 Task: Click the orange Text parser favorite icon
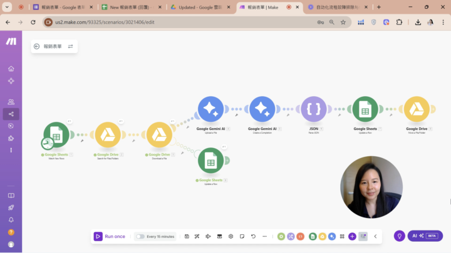coord(300,236)
